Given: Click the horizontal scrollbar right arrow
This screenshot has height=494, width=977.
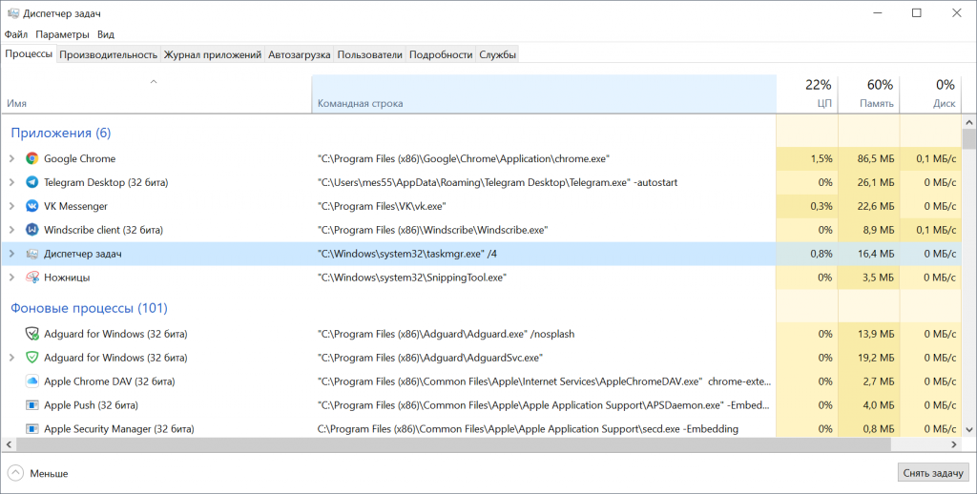Looking at the screenshot, I should (x=954, y=444).
